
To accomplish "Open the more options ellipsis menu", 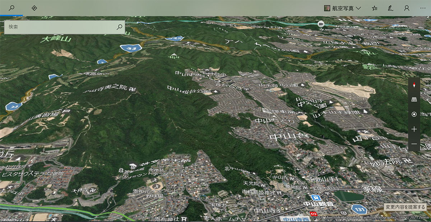I will click(x=423, y=8).
